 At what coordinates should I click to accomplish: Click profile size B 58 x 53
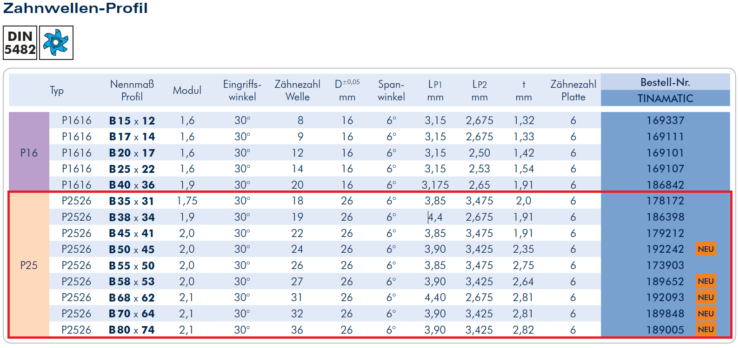tap(132, 282)
